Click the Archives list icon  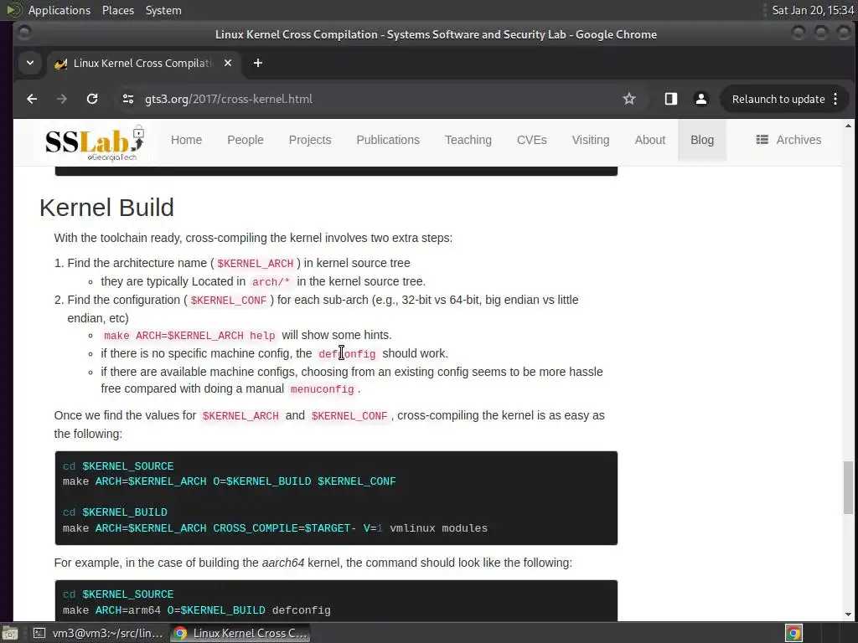point(762,140)
